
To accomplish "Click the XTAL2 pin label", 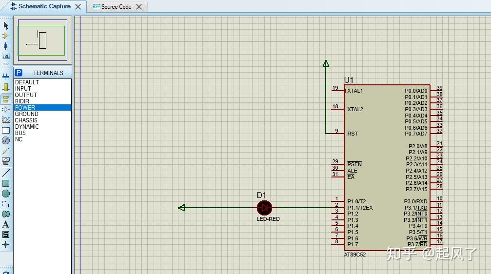I will (x=355, y=109).
